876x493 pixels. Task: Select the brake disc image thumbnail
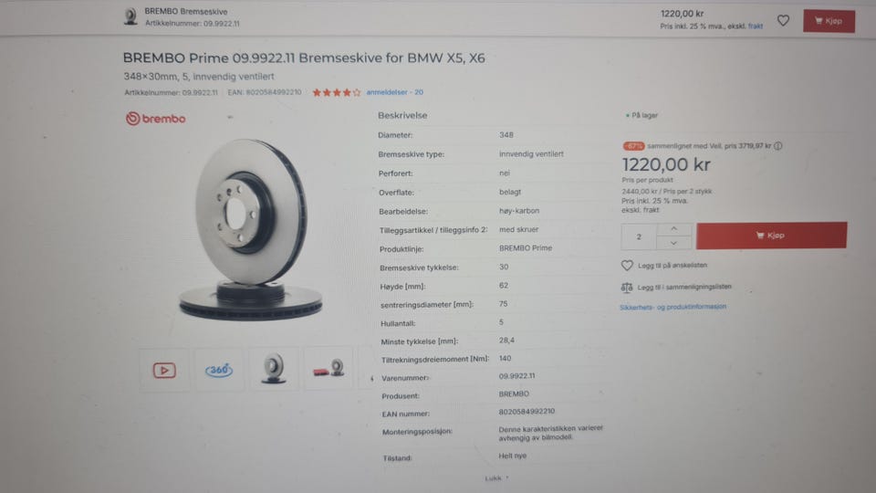pyautogui.click(x=273, y=369)
